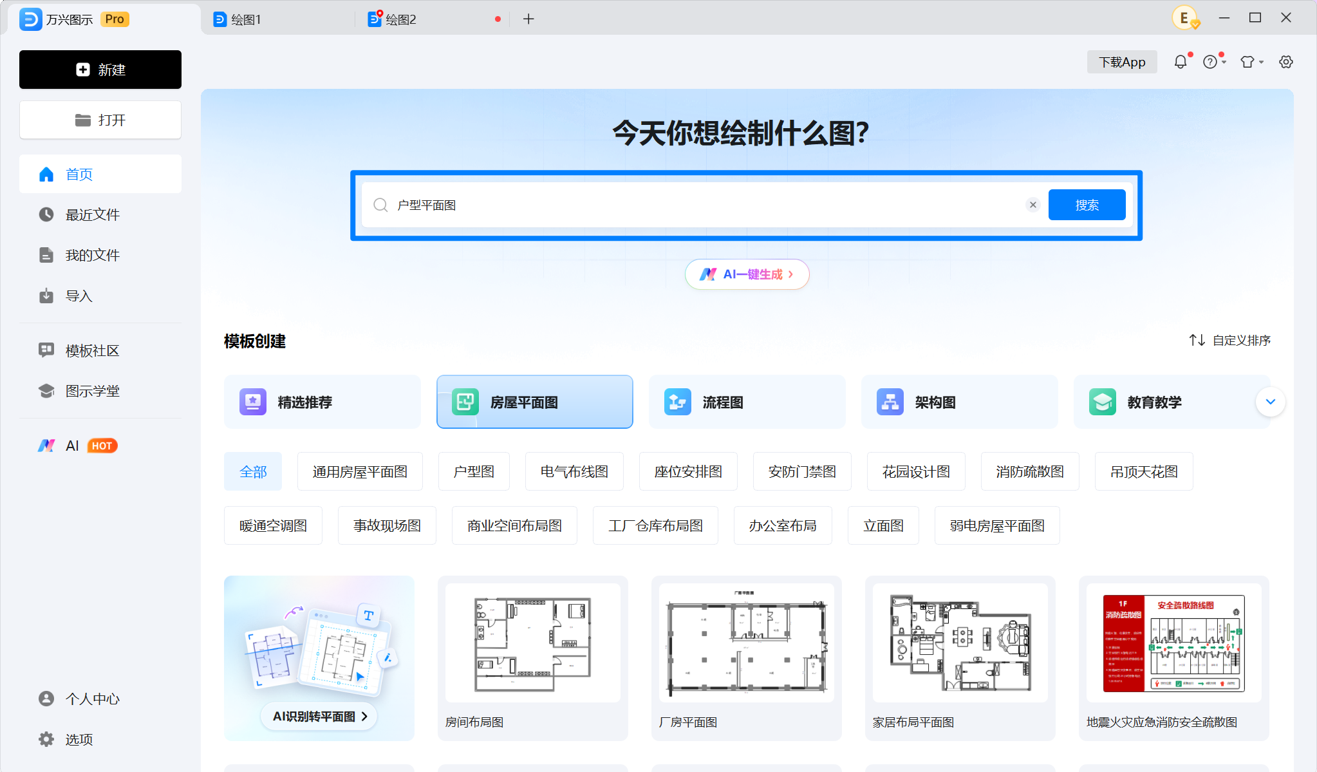Screen dimensions: 1317x772
Task: Select the 流程图 category card
Action: [747, 402]
